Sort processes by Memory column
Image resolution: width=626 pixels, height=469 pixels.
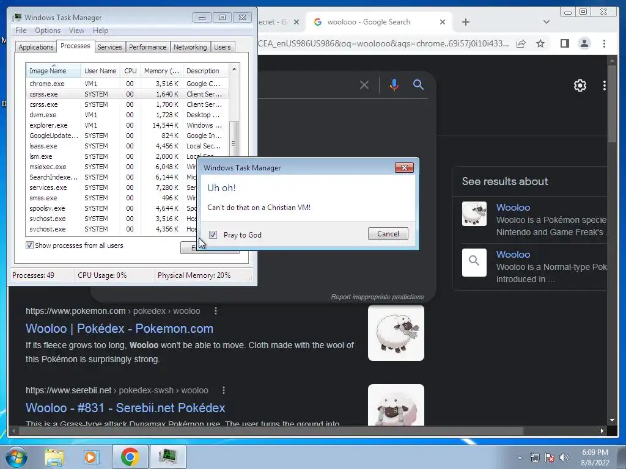tap(161, 71)
